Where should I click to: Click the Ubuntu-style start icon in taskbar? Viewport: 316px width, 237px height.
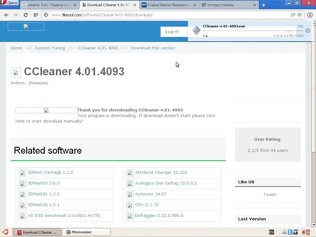pyautogui.click(x=6, y=232)
